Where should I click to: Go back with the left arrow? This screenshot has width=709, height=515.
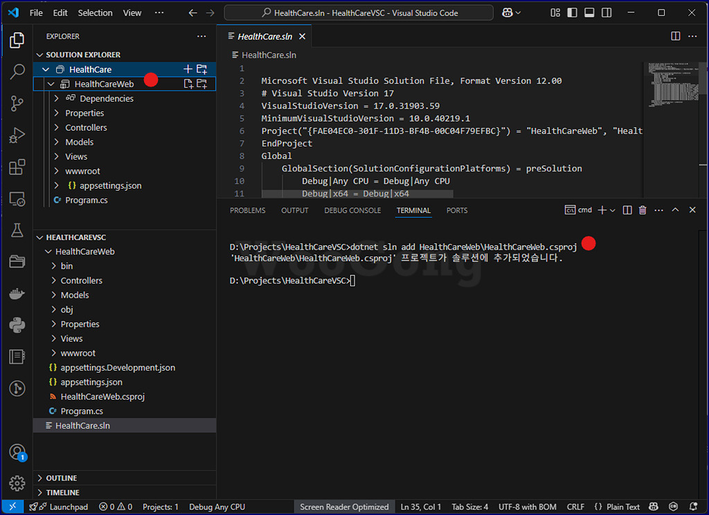tap(192, 12)
